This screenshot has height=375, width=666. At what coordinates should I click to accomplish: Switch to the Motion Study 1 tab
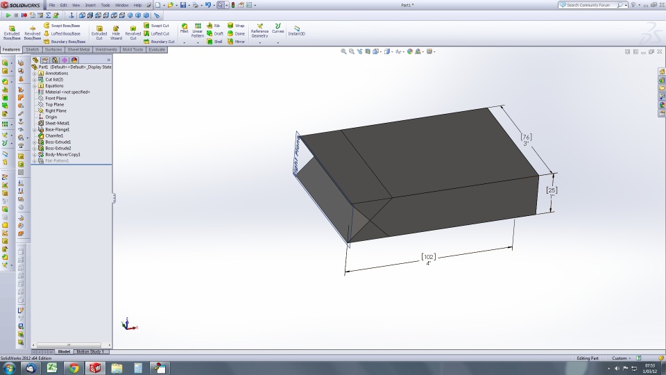point(90,351)
